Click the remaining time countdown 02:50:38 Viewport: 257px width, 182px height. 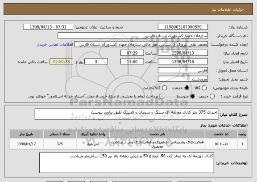pyautogui.click(x=62, y=62)
